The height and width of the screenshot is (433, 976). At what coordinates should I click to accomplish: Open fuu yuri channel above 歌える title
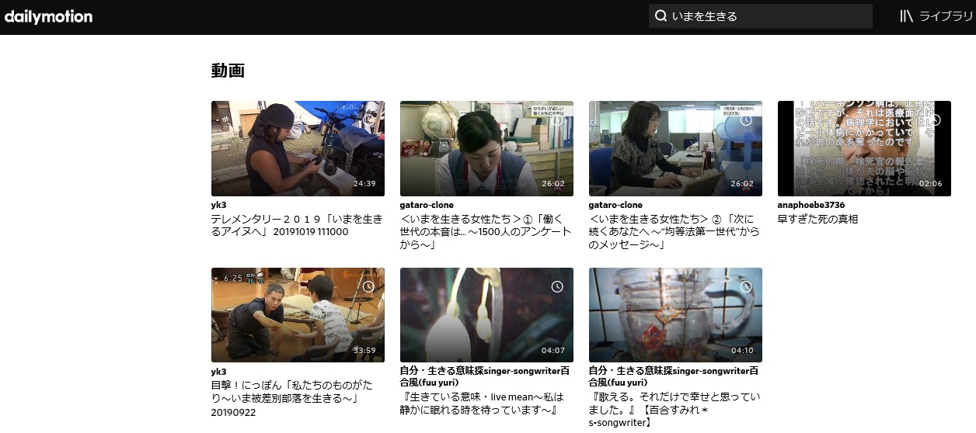point(674,376)
